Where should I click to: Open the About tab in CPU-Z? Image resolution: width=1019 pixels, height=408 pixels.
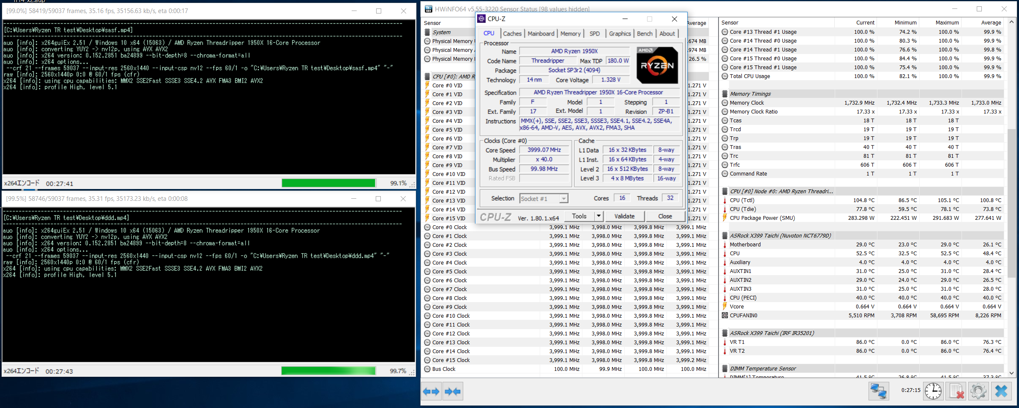click(x=667, y=34)
